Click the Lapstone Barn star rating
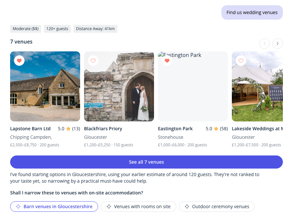This screenshot has width=293, height=217. pos(68,129)
